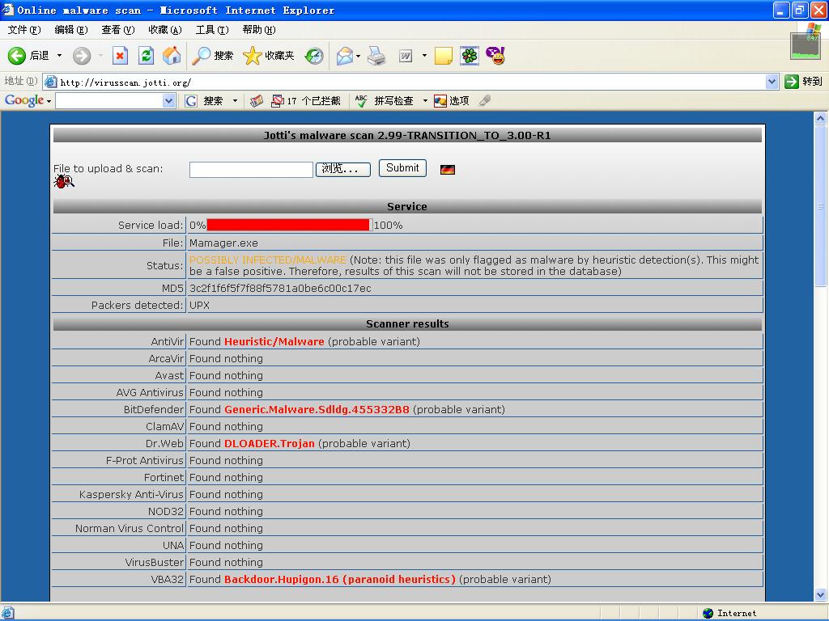Image resolution: width=829 pixels, height=621 pixels.
Task: Click the IE page icon in status bar
Action: (x=7, y=613)
